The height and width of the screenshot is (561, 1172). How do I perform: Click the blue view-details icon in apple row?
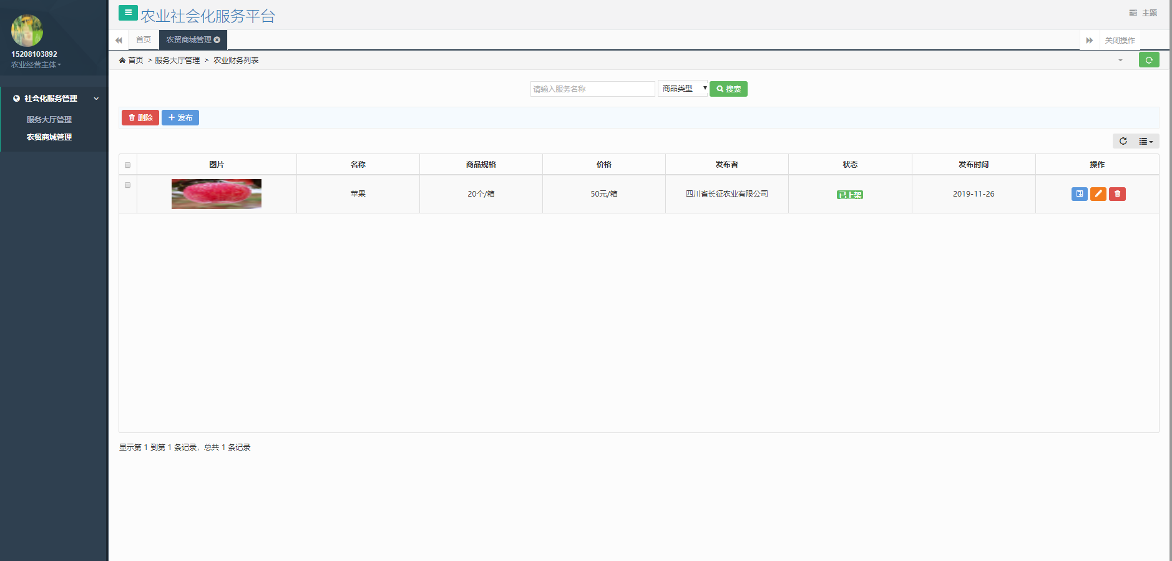(x=1079, y=194)
